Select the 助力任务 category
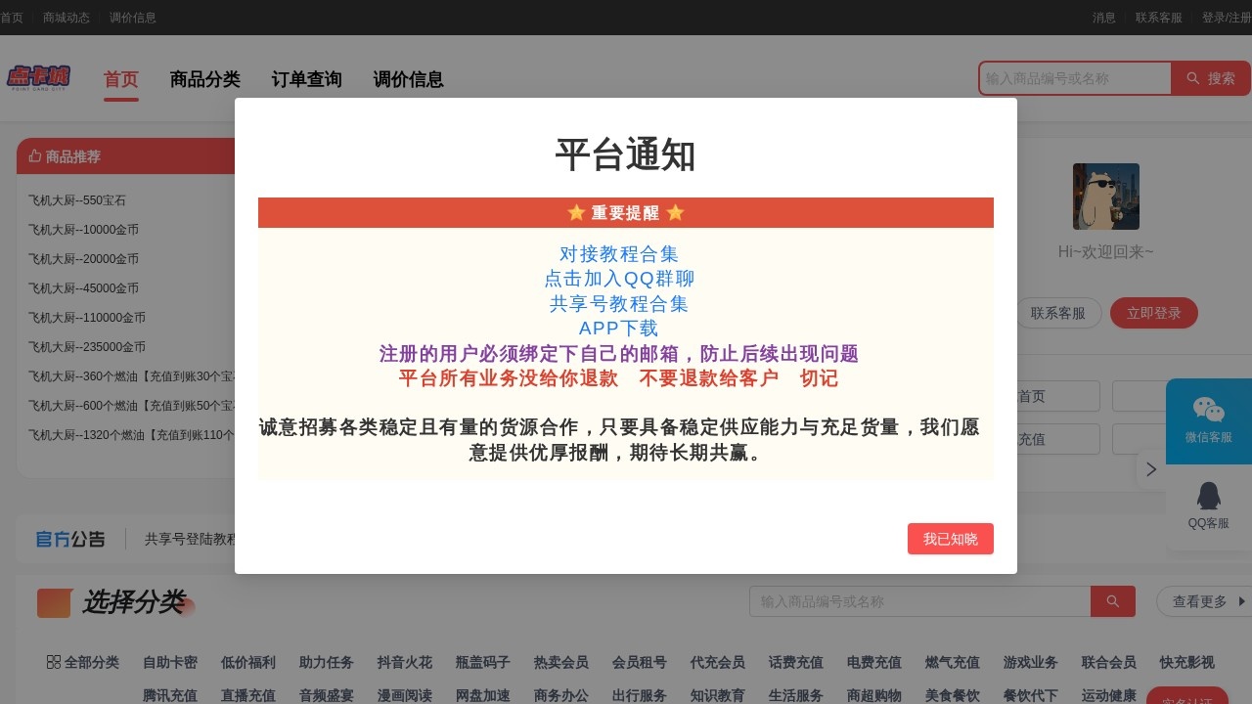Image resolution: width=1252 pixels, height=704 pixels. click(x=327, y=662)
